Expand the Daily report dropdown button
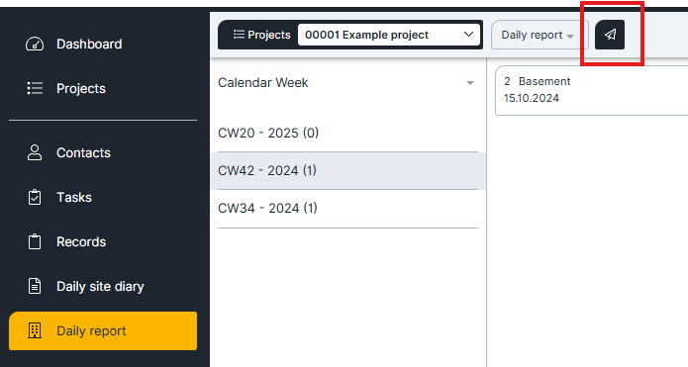Image resolution: width=688 pixels, height=367 pixels. coord(540,35)
